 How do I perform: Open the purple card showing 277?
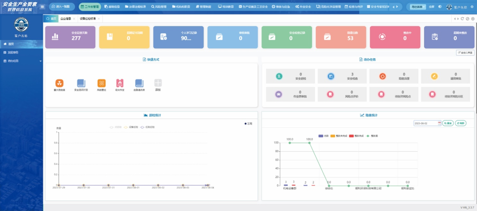[70, 37]
